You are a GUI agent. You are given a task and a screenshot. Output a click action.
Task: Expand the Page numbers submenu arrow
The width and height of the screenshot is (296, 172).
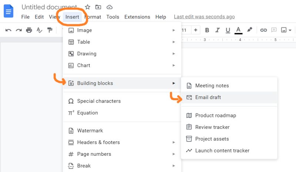tap(174, 154)
